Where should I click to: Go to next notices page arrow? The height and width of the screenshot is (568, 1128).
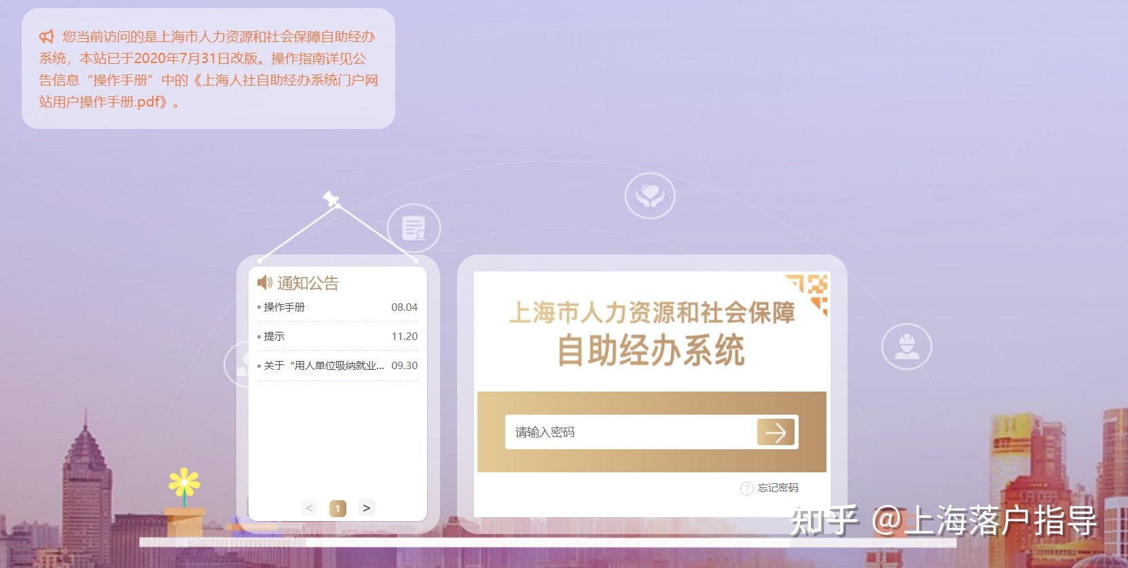[x=367, y=508]
